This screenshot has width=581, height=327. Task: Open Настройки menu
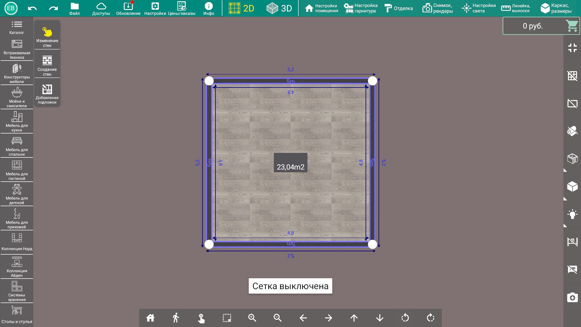click(x=155, y=8)
